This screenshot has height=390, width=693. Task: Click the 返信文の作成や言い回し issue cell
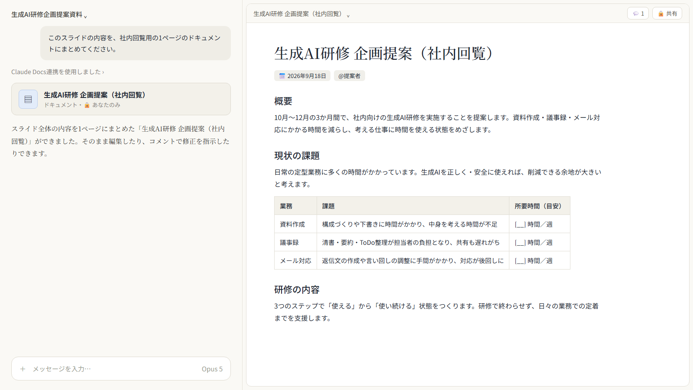(x=413, y=260)
